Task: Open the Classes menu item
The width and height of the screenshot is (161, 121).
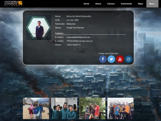Action: point(111,4)
